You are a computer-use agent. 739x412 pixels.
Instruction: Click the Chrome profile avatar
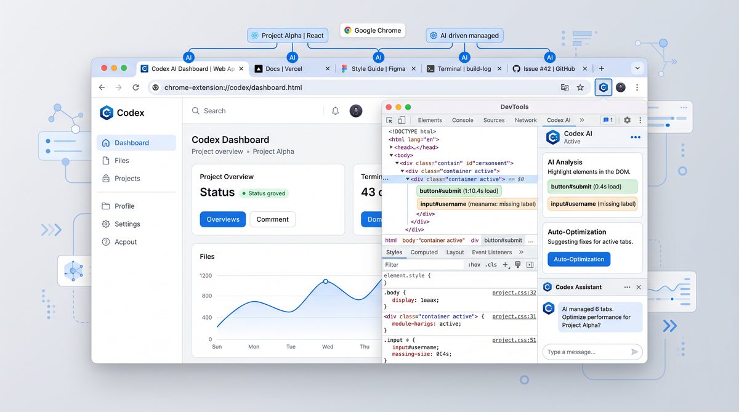621,87
